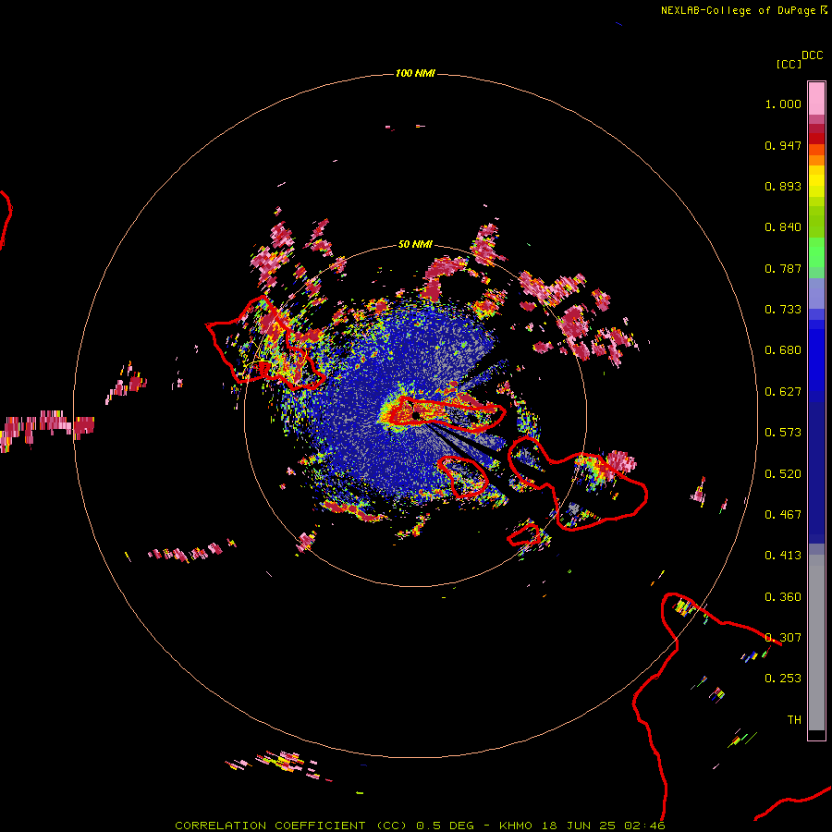
Task: Click the 0.787 scale value
Action: coord(783,268)
